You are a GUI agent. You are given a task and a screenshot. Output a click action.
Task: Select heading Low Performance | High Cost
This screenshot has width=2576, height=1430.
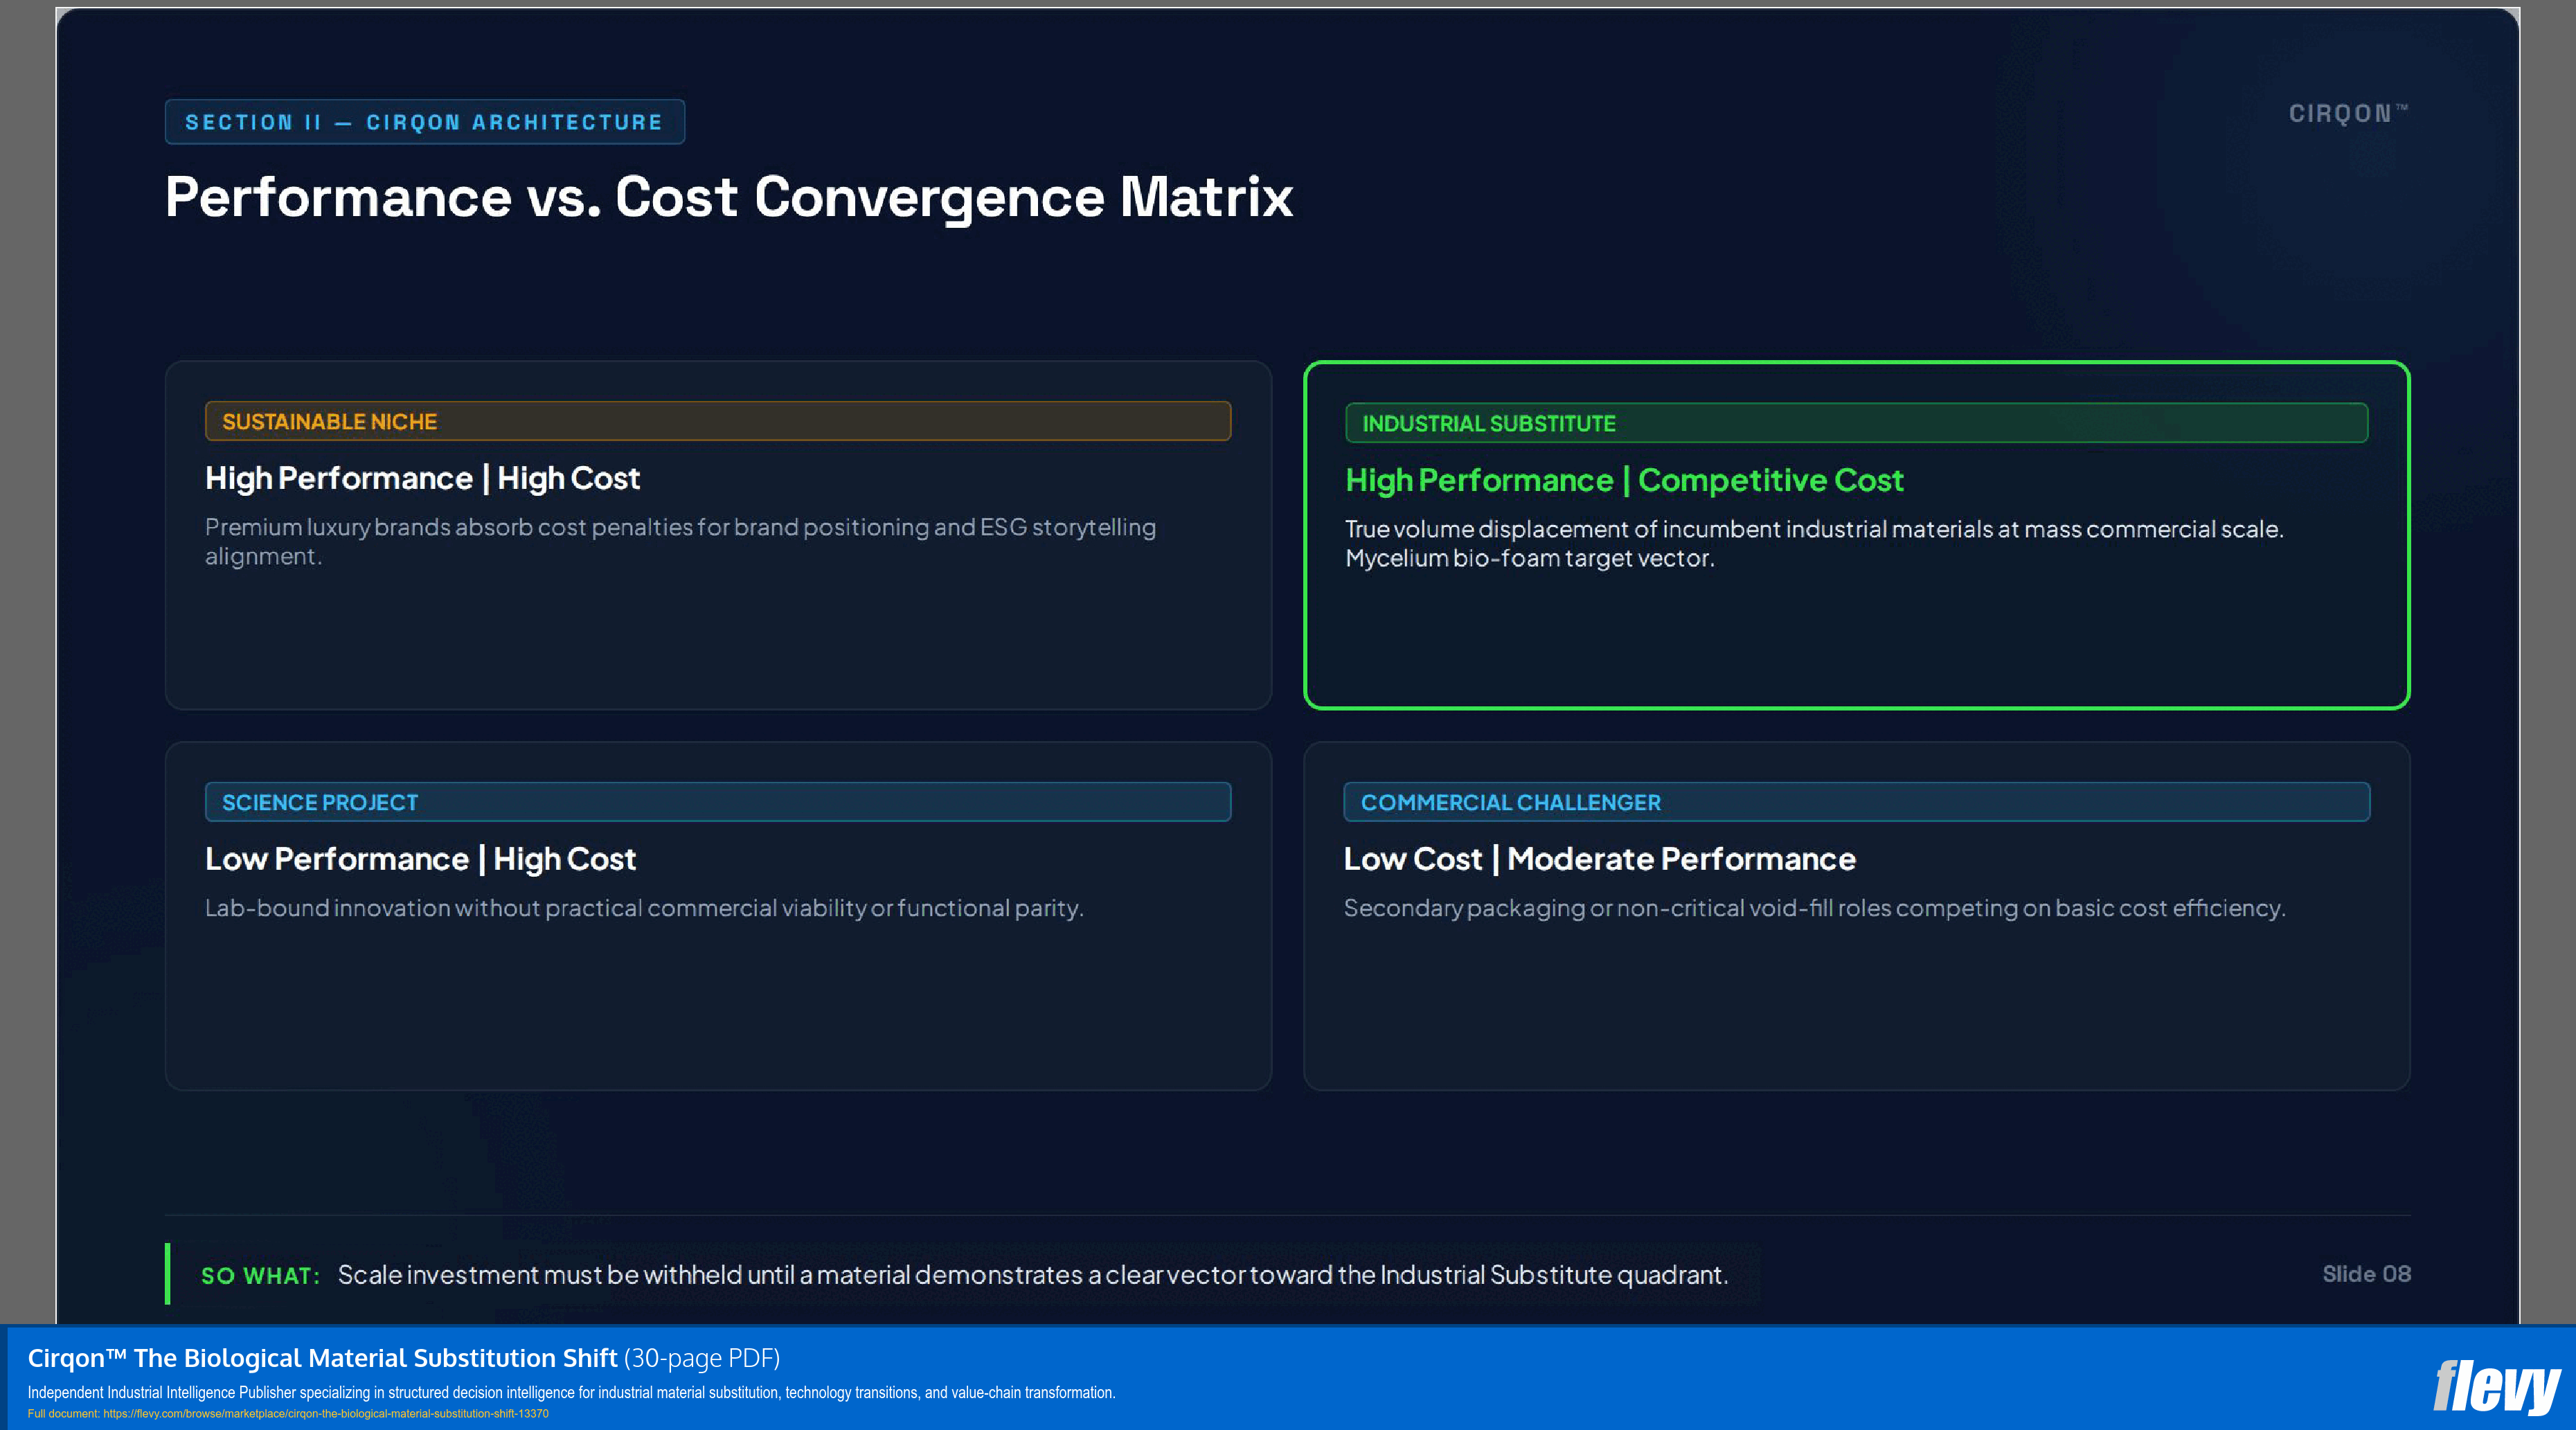[420, 859]
